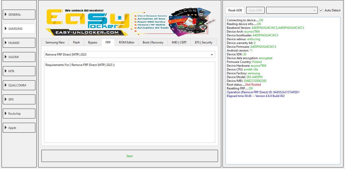Click the Resetting FRP OK line
The height and width of the screenshot is (169, 345).
[x=240, y=88]
